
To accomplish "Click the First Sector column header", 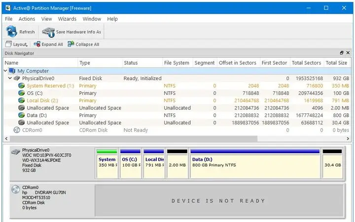I will coord(274,63).
